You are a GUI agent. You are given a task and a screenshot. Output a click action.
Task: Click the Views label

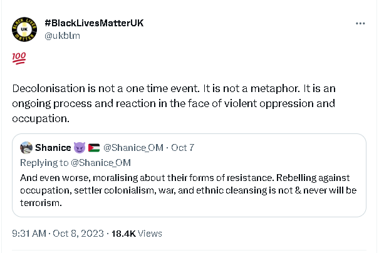pos(150,234)
